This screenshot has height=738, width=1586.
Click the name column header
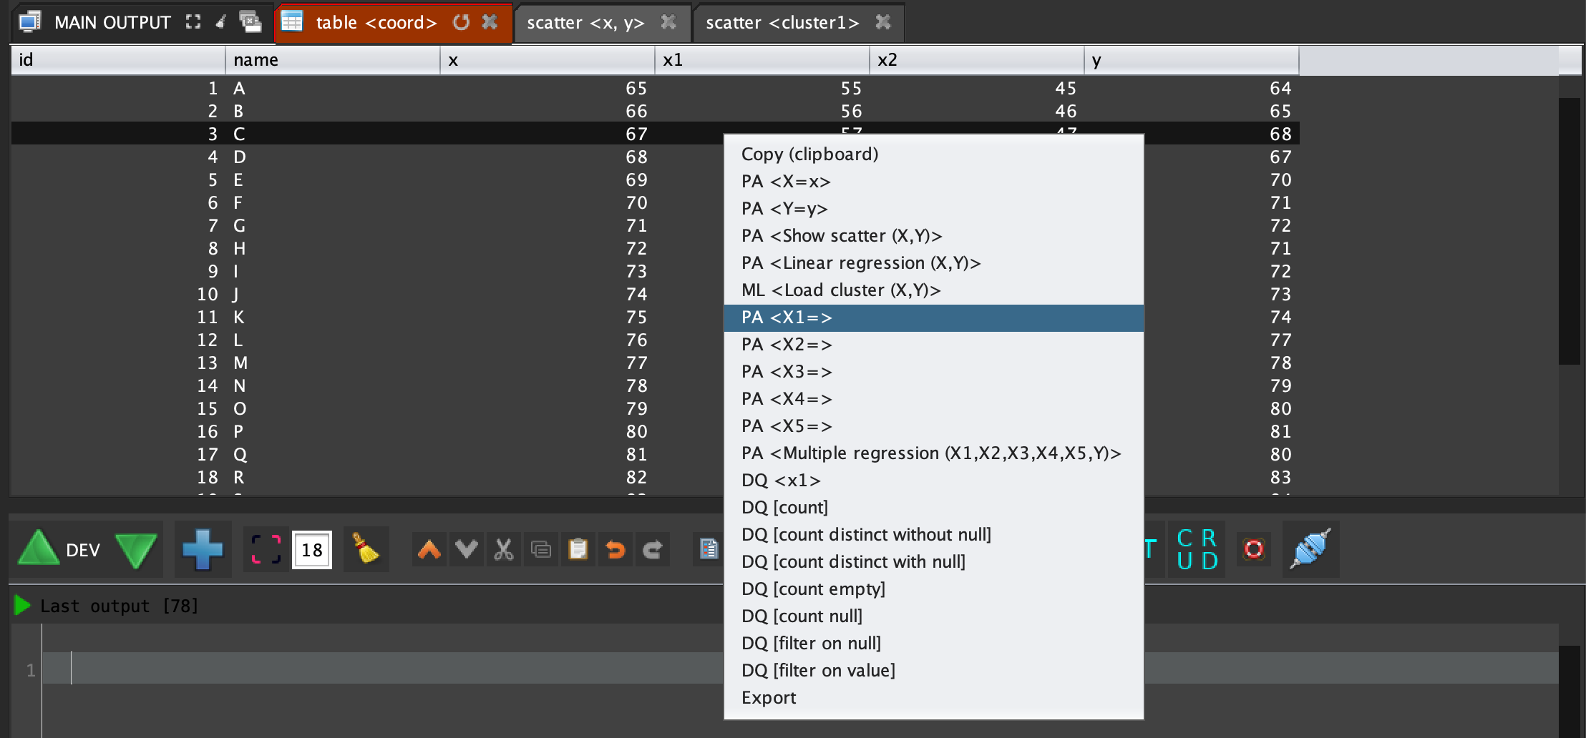pyautogui.click(x=332, y=60)
